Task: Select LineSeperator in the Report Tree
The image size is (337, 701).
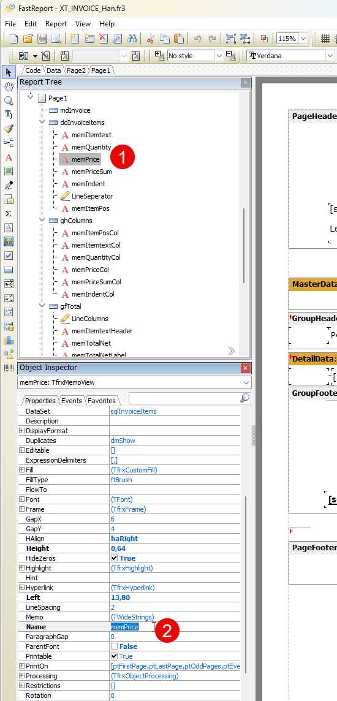Action: tap(92, 196)
